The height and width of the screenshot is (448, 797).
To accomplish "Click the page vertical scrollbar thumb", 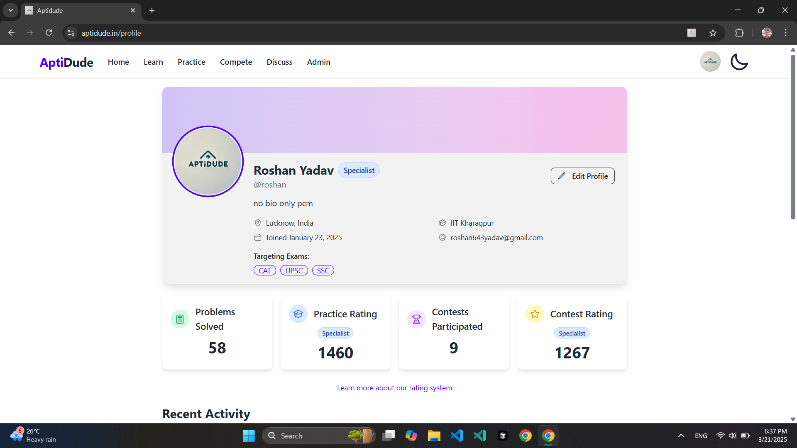I will 793,137.
